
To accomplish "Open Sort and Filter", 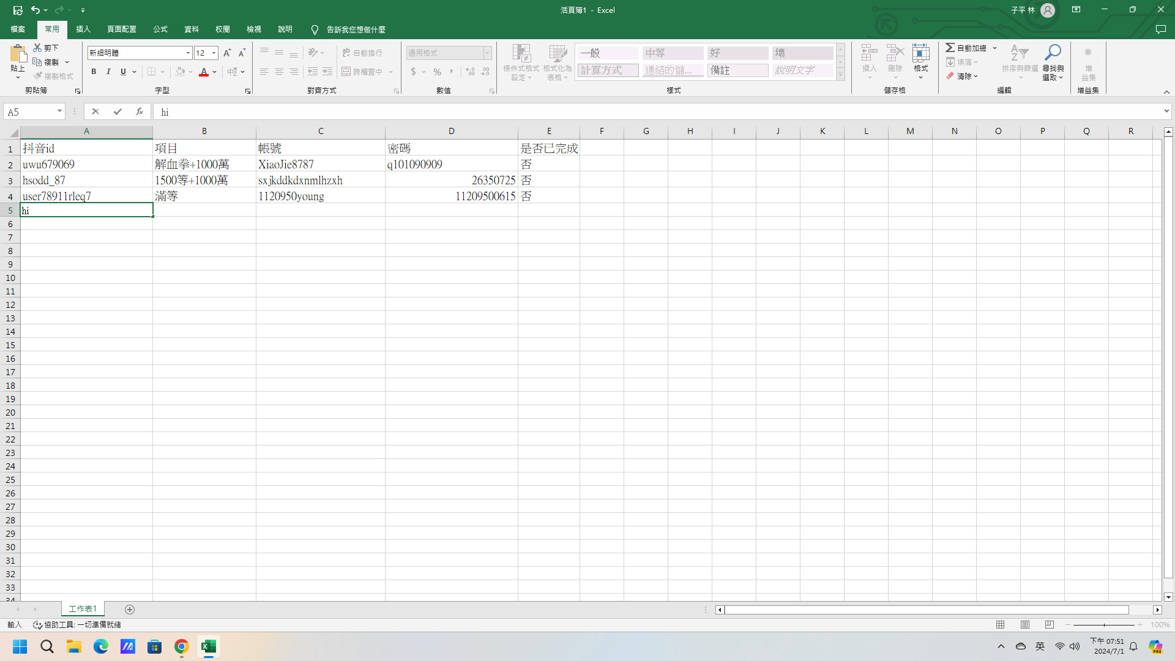I will coord(1020,62).
